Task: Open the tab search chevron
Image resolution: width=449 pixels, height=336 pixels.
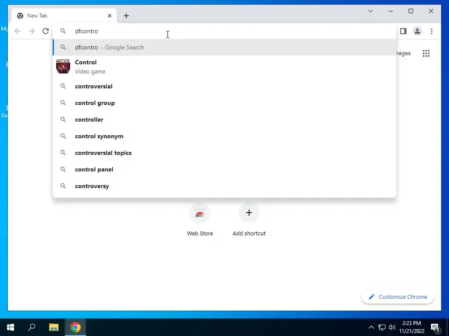Action: pyautogui.click(x=370, y=11)
